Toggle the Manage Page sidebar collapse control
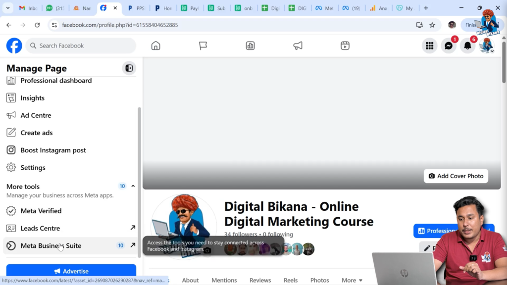The width and height of the screenshot is (507, 285). (129, 68)
